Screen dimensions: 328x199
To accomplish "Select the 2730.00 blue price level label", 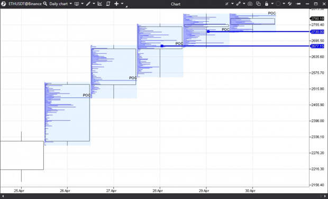I will pyautogui.click(x=317, y=32).
